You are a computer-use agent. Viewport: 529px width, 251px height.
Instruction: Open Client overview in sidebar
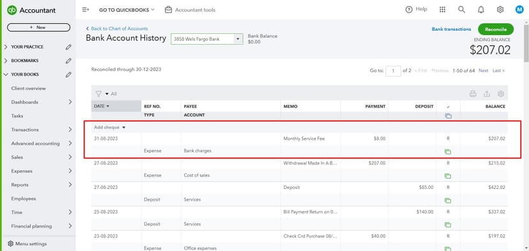pyautogui.click(x=28, y=88)
